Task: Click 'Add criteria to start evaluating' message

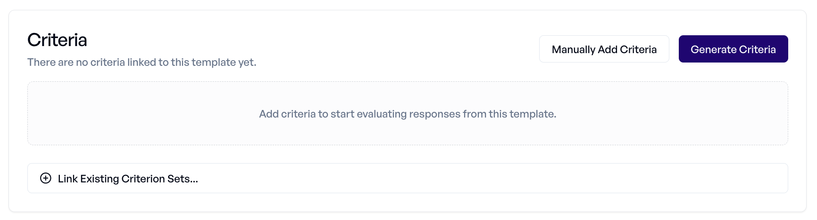Action: (408, 114)
